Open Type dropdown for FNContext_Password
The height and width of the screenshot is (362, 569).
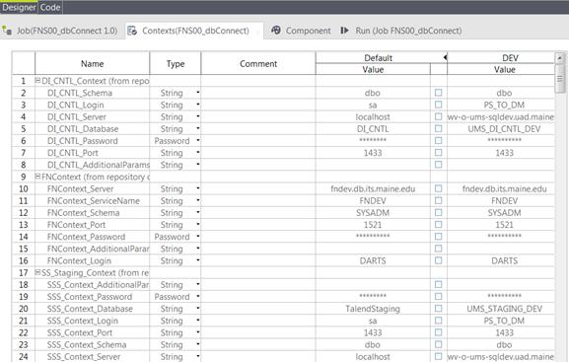pyautogui.click(x=198, y=237)
